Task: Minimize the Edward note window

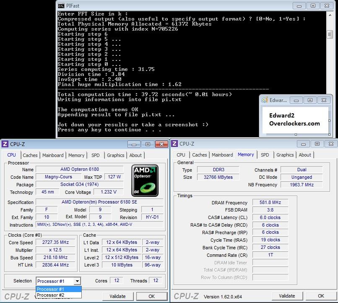Action: click(x=296, y=100)
